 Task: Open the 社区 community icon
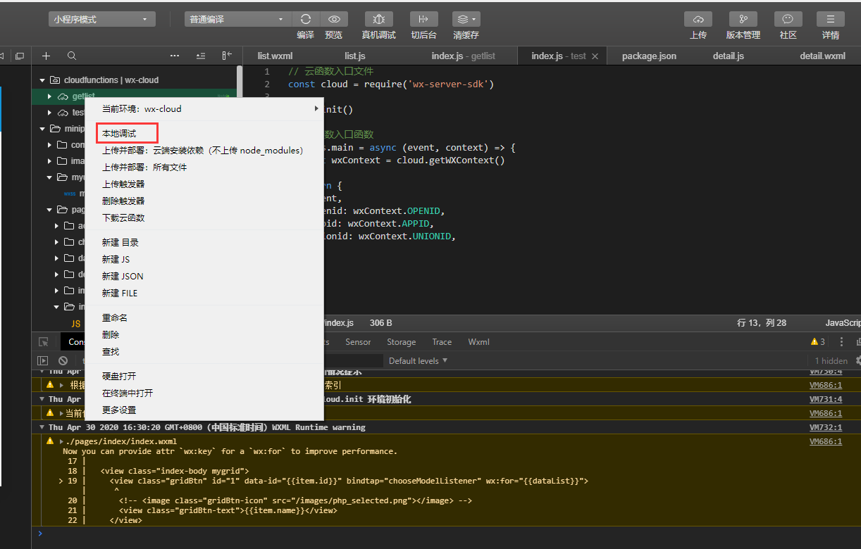(x=788, y=19)
